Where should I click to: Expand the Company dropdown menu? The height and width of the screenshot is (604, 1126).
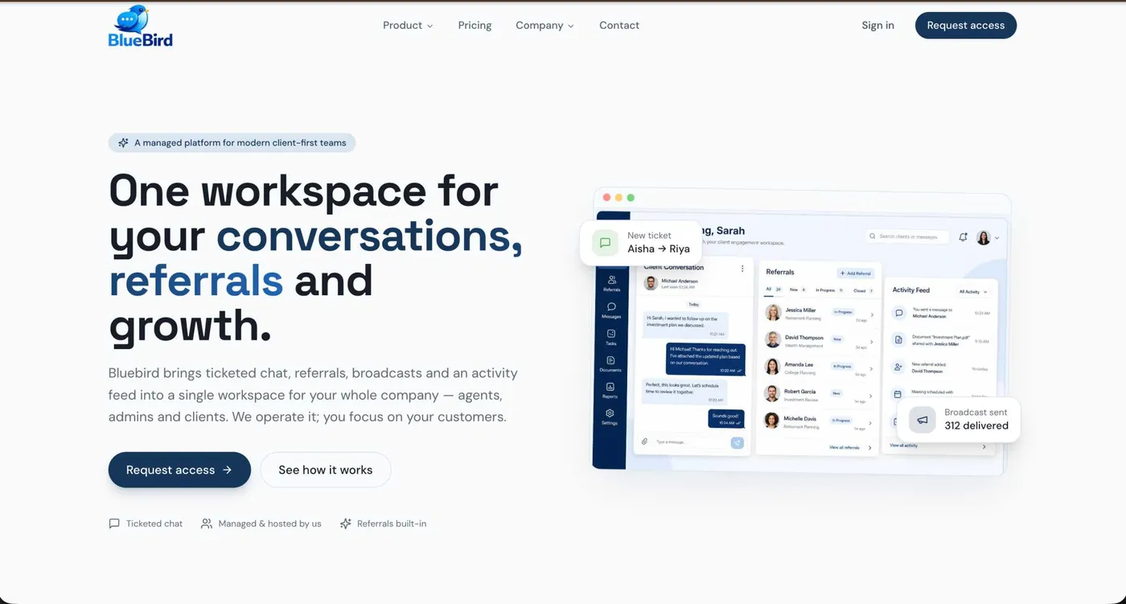click(x=545, y=26)
